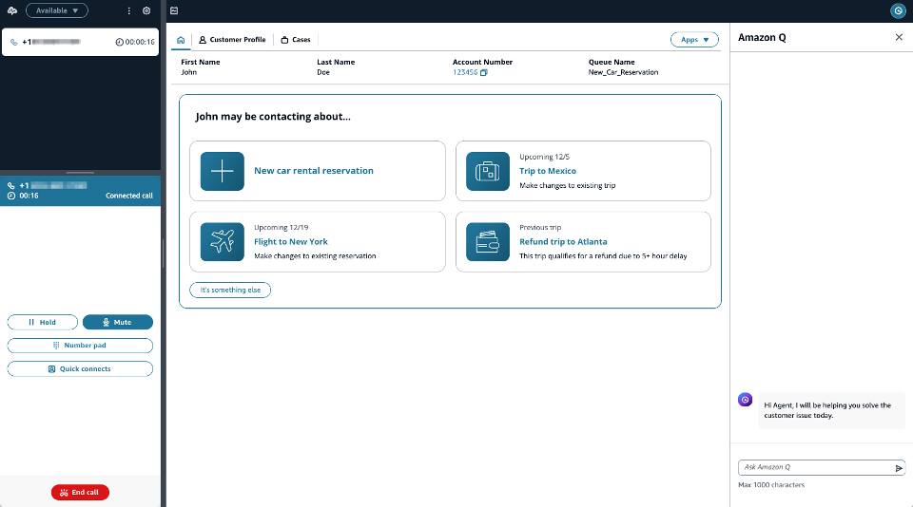This screenshot has height=507, width=913.
Task: Put the call on Hold
Action: click(x=43, y=322)
